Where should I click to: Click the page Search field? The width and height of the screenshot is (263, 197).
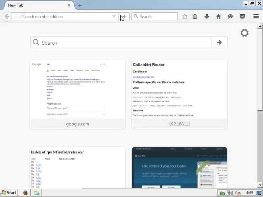coord(121,43)
